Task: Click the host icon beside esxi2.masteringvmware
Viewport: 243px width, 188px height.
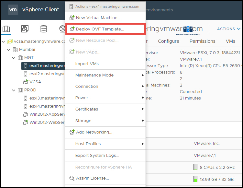Action: (x=26, y=74)
